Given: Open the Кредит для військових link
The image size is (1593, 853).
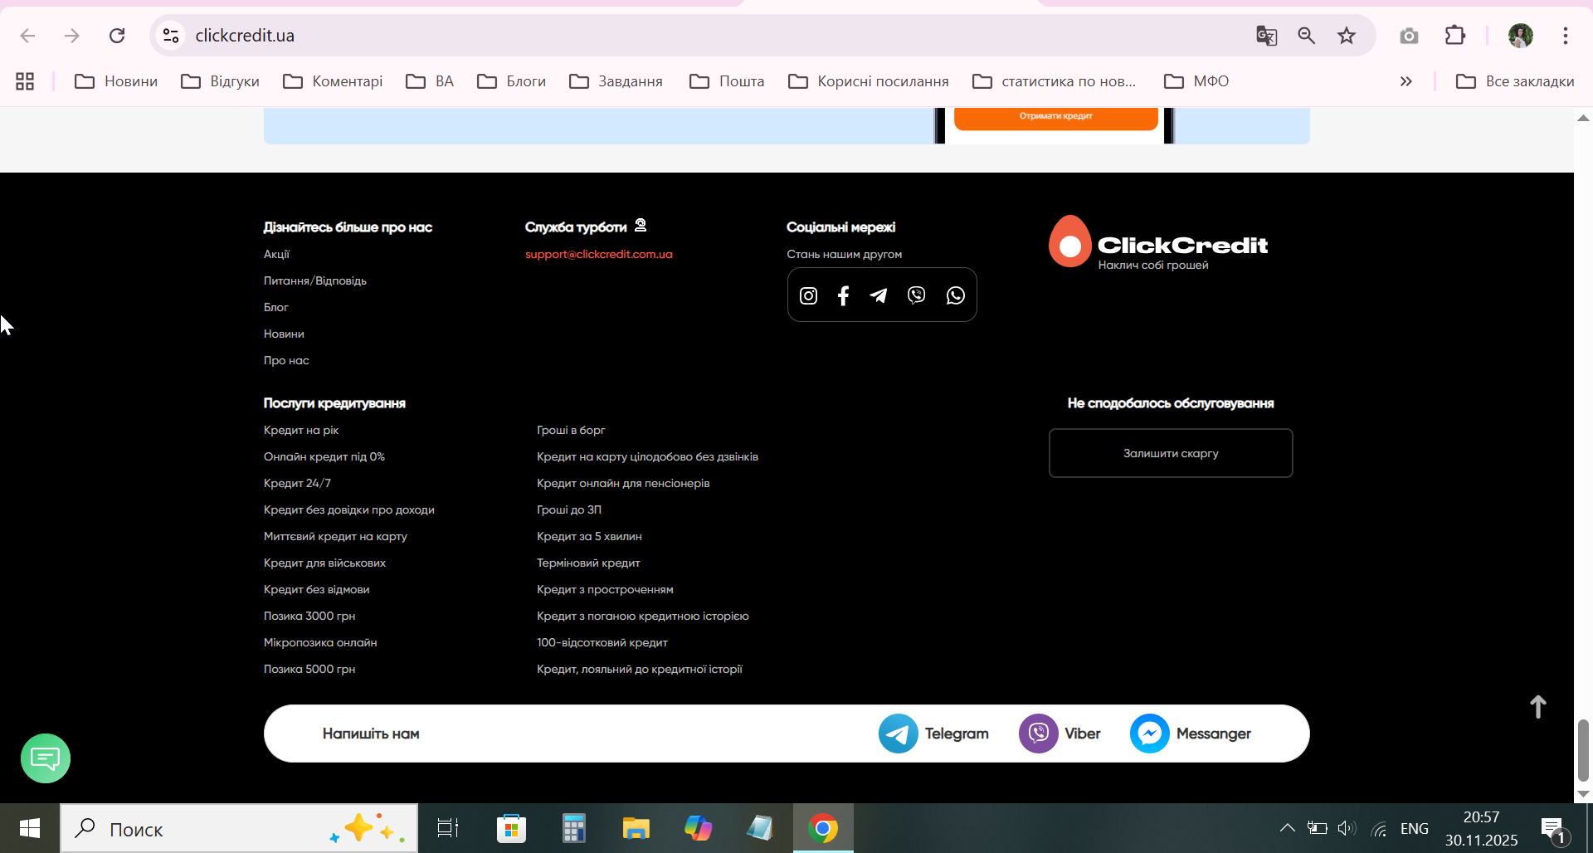Looking at the screenshot, I should click(324, 563).
